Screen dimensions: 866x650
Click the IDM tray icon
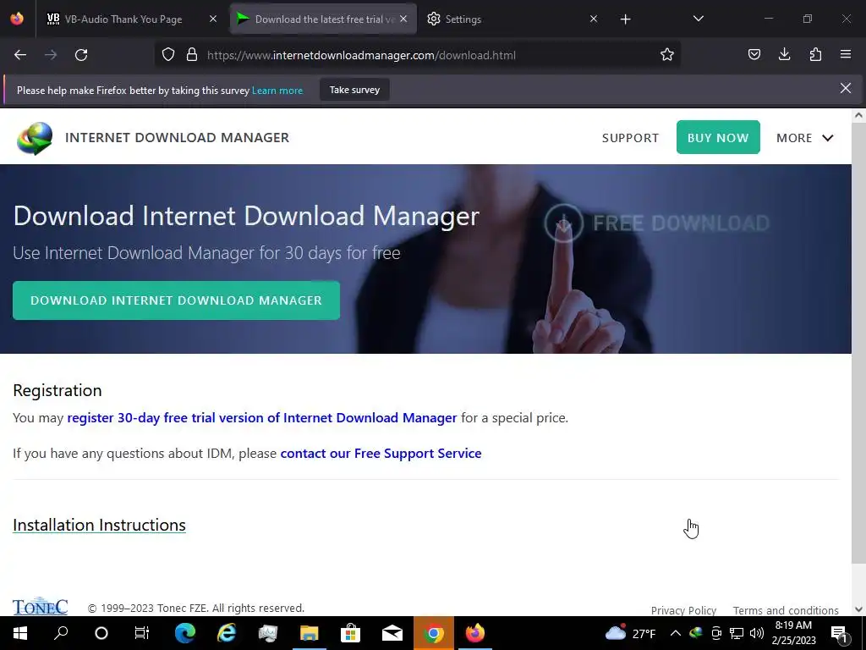pos(696,633)
